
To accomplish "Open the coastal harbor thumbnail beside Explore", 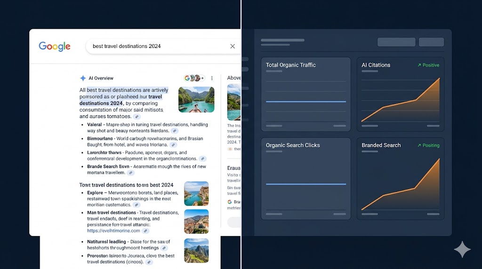I will (x=196, y=193).
